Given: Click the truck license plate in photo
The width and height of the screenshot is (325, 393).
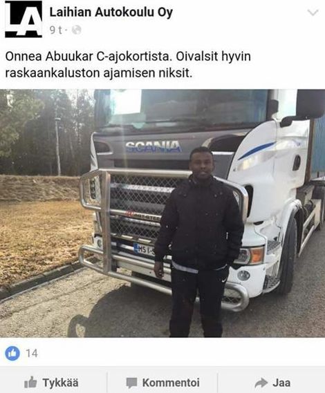Looking at the screenshot, I should [x=144, y=250].
